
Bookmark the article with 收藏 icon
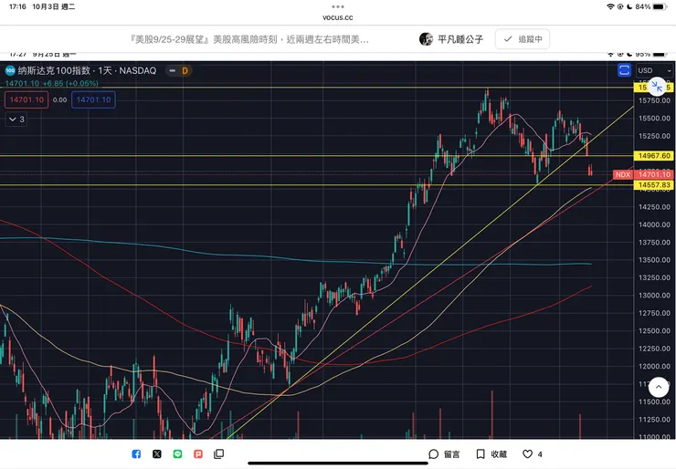point(491,453)
